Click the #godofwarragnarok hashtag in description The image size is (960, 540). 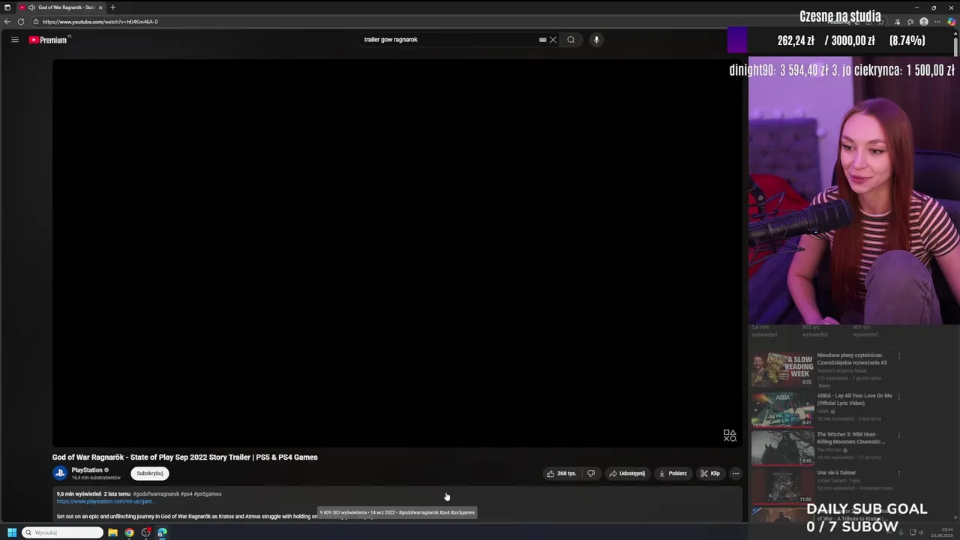[x=156, y=494]
